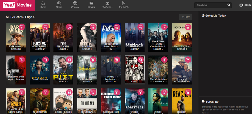Open NCIS: Sydney Season 2 poster
Viewport: 252px width, 114px height.
tap(40, 37)
